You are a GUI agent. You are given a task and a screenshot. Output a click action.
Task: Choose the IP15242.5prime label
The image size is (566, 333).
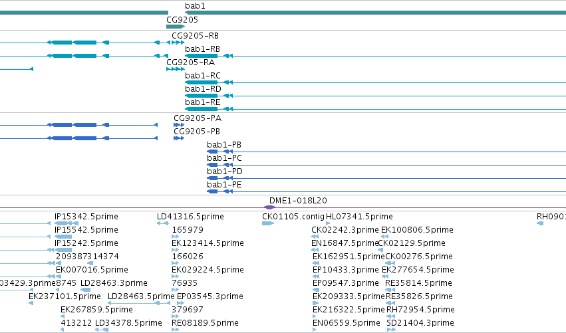coord(86,243)
